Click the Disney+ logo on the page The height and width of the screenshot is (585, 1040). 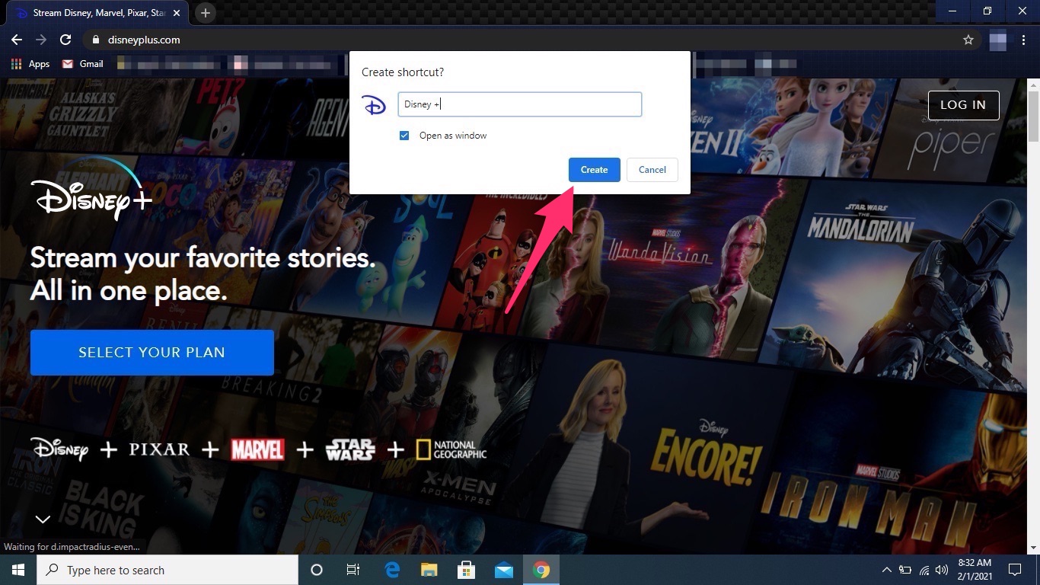91,189
